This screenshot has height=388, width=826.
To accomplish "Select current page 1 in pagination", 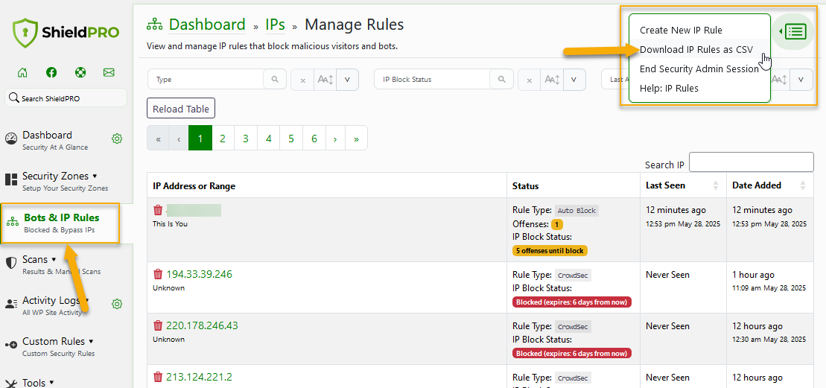I will [200, 139].
